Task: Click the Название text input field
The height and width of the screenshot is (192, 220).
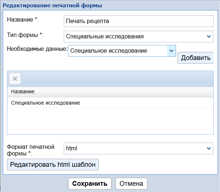Action: 138,21
